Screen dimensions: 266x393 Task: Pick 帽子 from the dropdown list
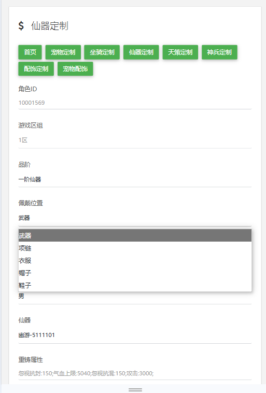pyautogui.click(x=135, y=273)
